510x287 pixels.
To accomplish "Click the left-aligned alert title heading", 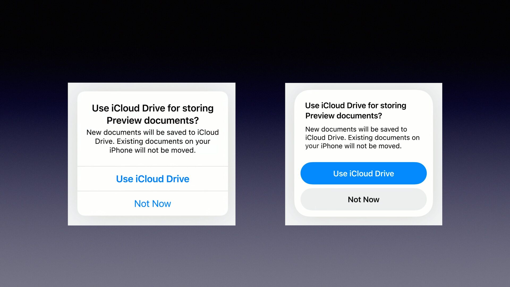I will pos(355,111).
